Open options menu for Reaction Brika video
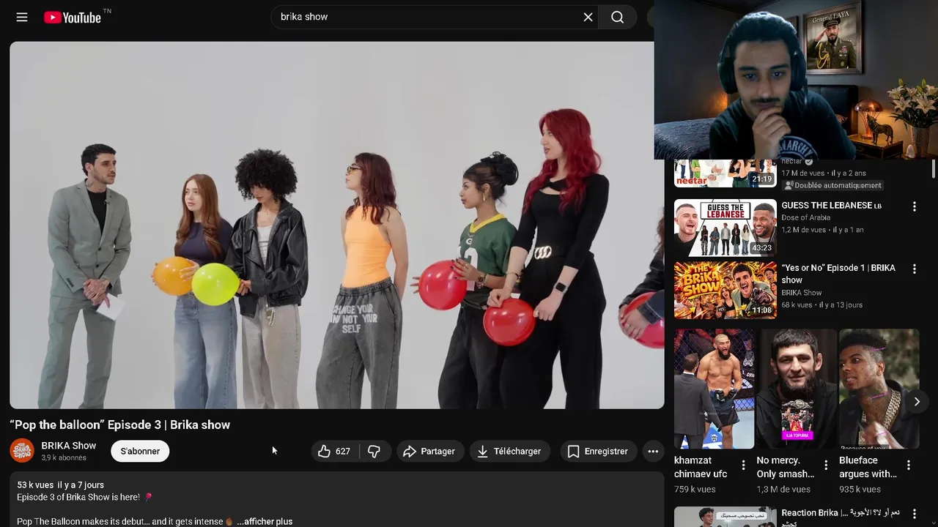The height and width of the screenshot is (527, 938). 914,514
